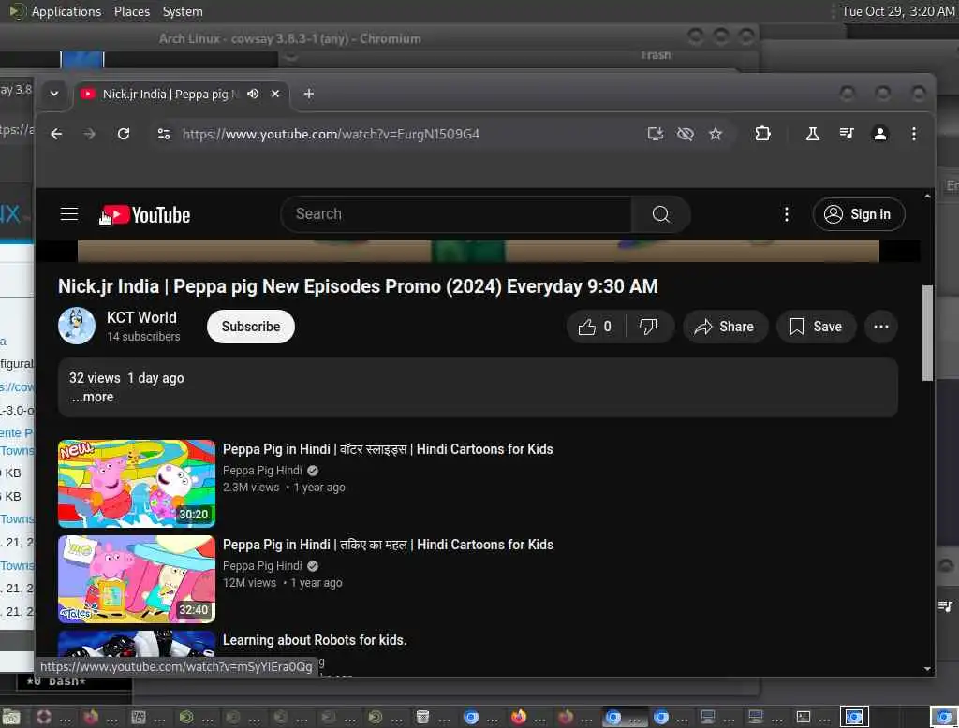Click the address bar URL
The height and width of the screenshot is (728, 959).
pos(331,134)
